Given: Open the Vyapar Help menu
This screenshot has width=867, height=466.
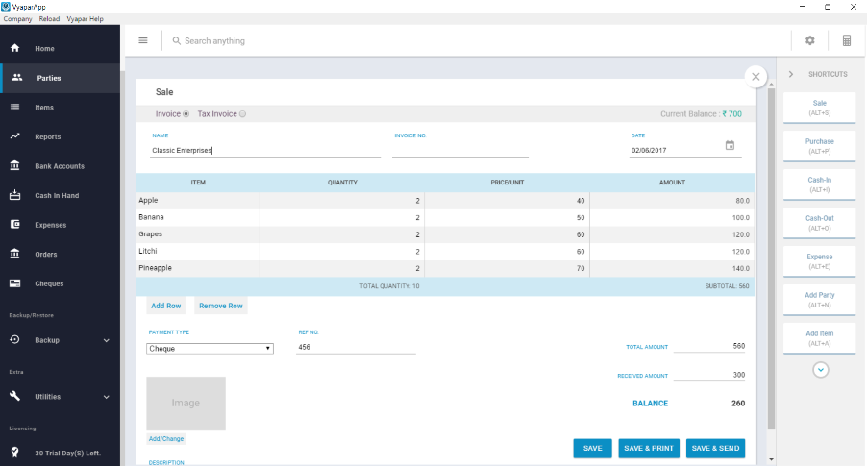Looking at the screenshot, I should [x=84, y=19].
